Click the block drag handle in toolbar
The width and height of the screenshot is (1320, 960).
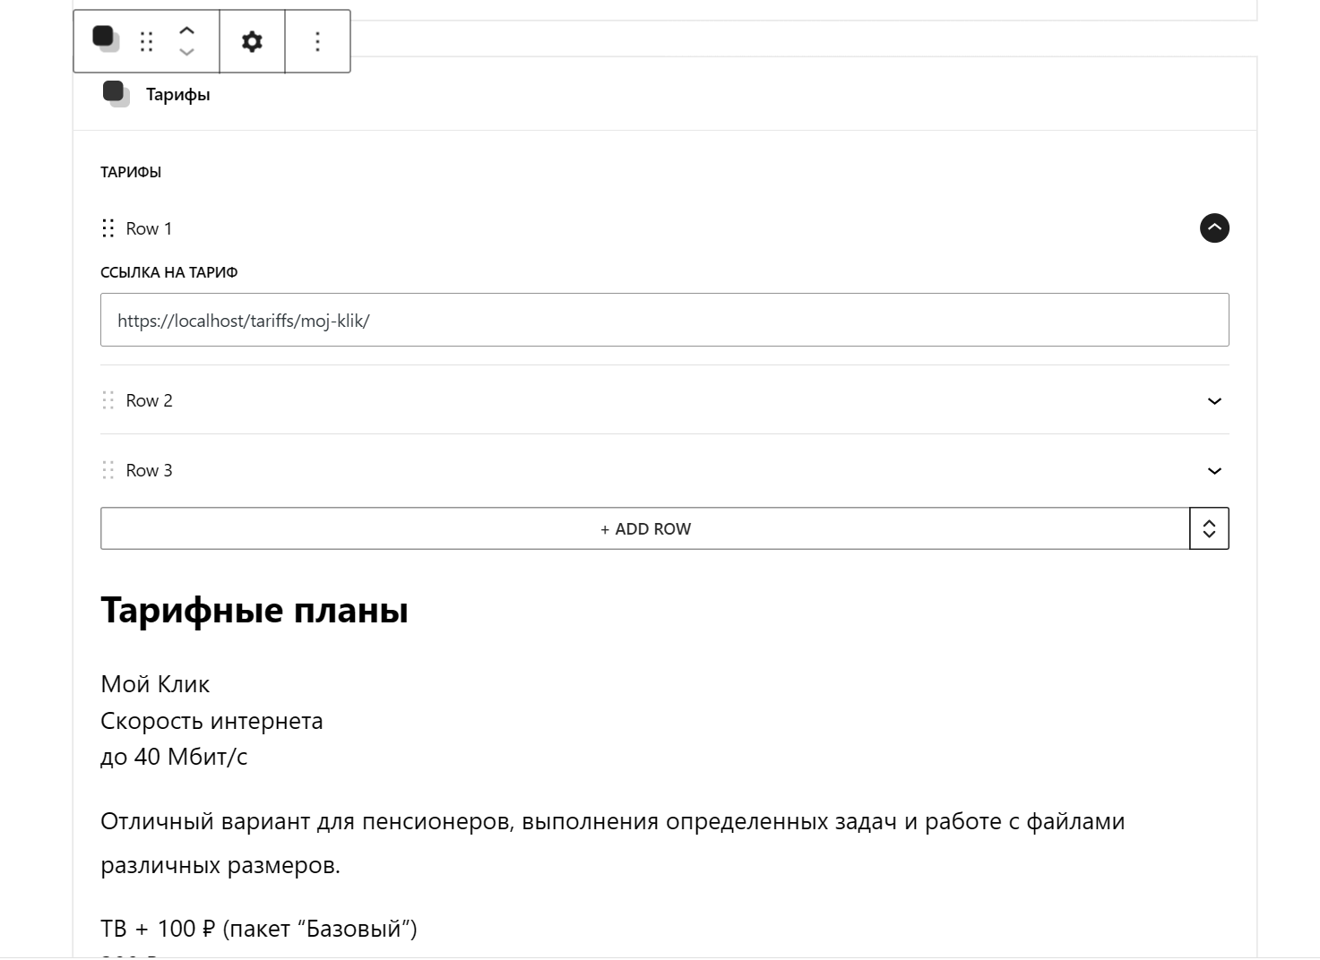click(x=147, y=41)
